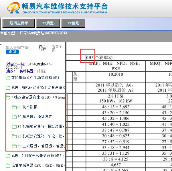Click the 41 : 40 = 1,025 ratio cell
172x171 pixels.
[116, 124]
